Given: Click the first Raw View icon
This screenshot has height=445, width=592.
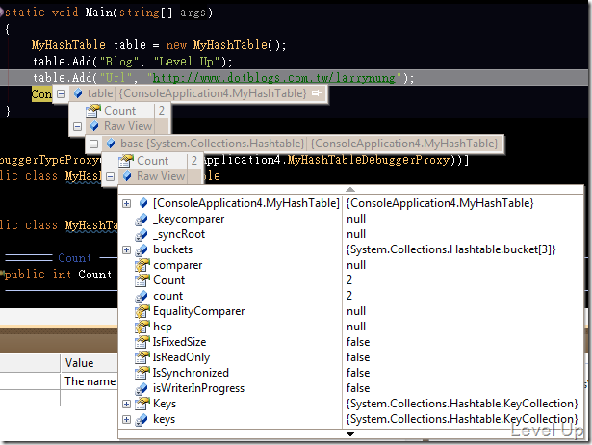Looking at the screenshot, I should point(94,126).
